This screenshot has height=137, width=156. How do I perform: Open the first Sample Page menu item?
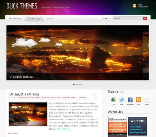(15, 19)
